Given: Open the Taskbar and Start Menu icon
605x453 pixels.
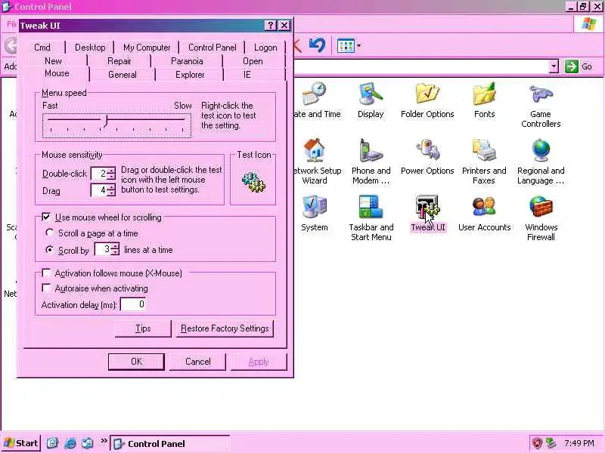Looking at the screenshot, I should click(x=371, y=207).
